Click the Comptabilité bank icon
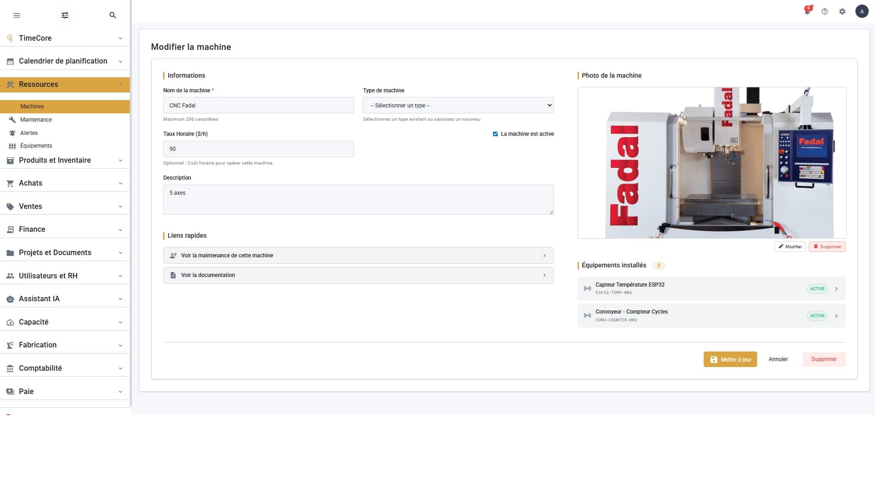Image resolution: width=875 pixels, height=490 pixels. click(x=10, y=368)
